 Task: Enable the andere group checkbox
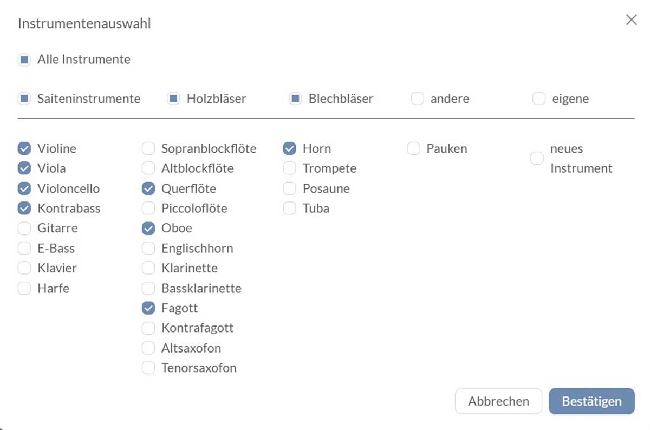(417, 99)
